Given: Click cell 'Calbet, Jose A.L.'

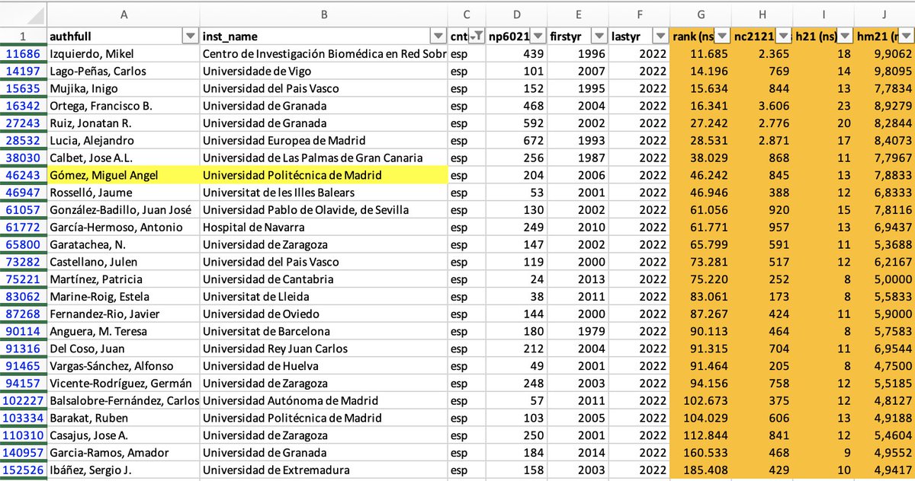Looking at the screenshot, I should 124,158.
